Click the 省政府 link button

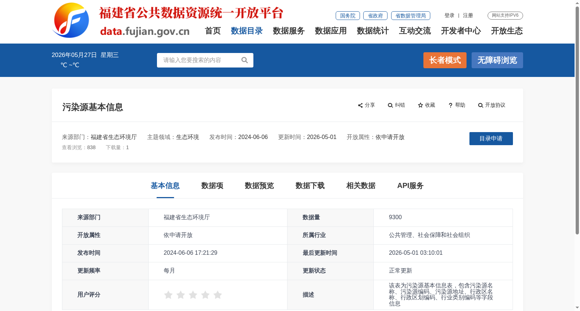pyautogui.click(x=375, y=16)
